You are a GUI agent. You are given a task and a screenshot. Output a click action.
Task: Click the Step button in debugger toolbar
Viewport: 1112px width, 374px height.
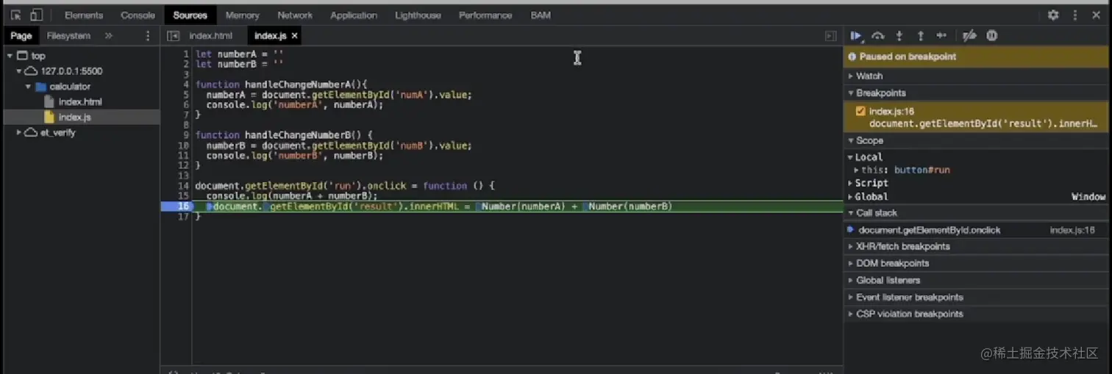(941, 35)
